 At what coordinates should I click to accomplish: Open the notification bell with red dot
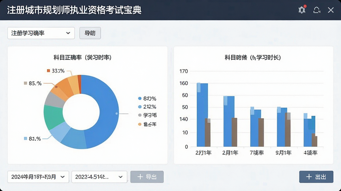[302, 10]
